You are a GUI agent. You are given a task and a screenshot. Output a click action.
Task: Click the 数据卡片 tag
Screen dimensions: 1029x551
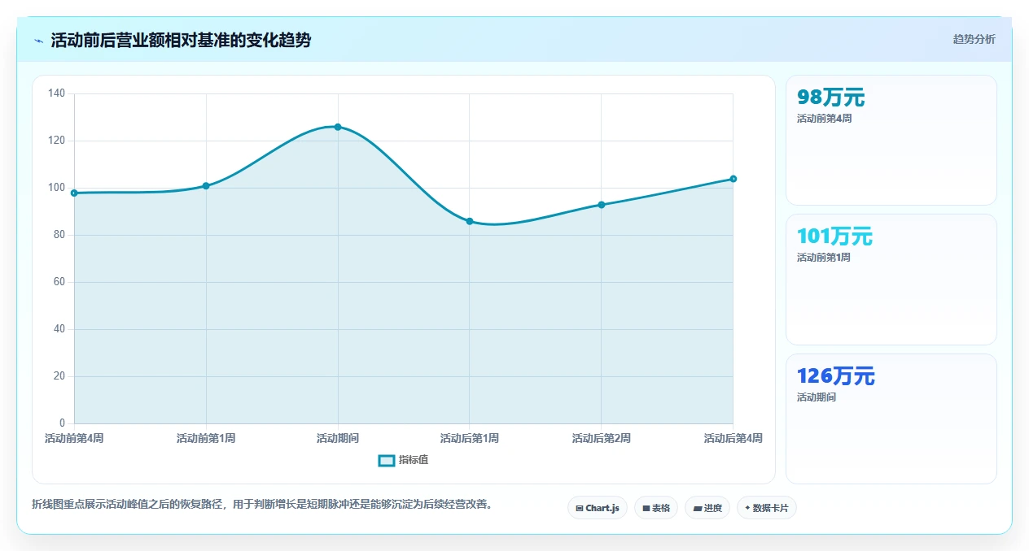click(767, 508)
